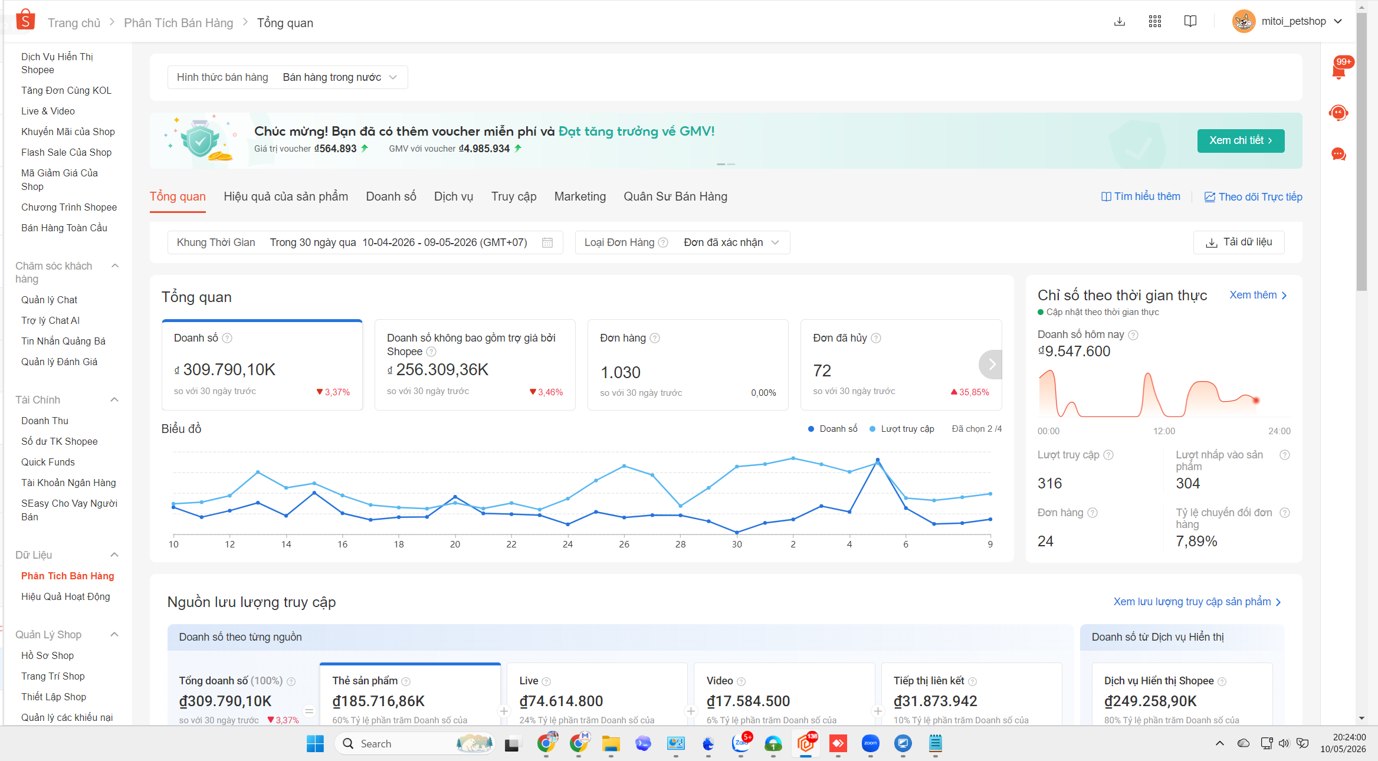Click the Windows Start button

pyautogui.click(x=315, y=743)
